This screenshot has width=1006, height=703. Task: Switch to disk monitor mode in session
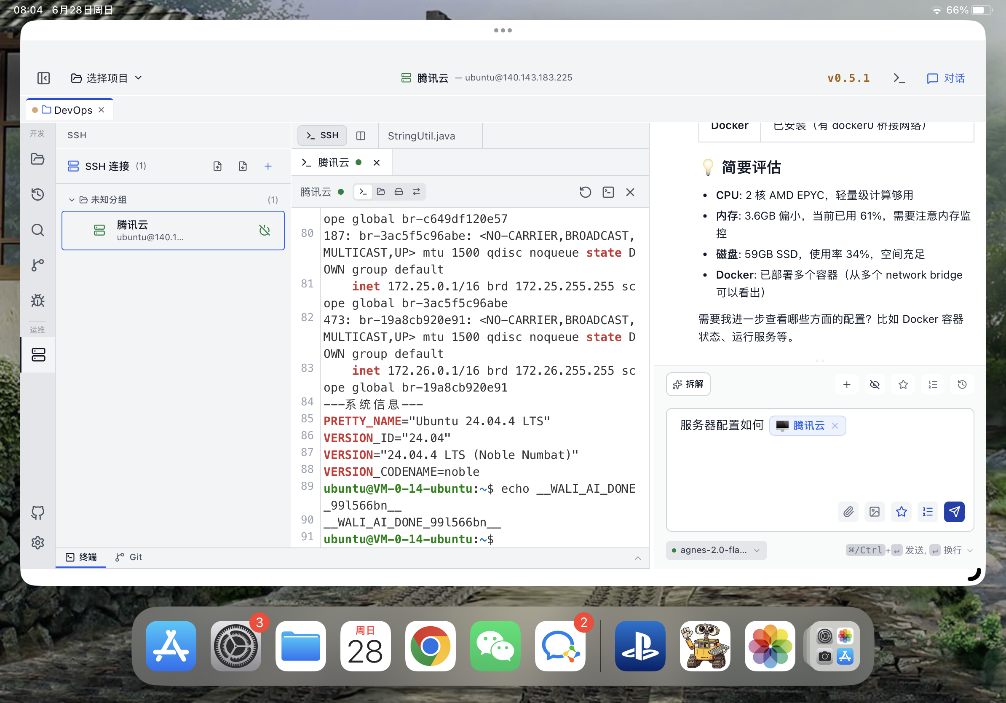point(399,191)
